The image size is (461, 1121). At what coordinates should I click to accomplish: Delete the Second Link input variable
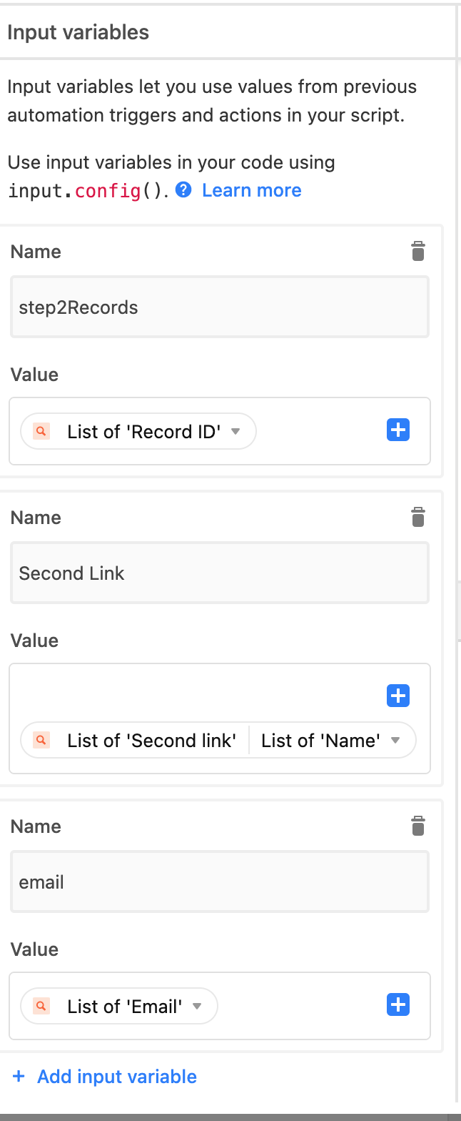418,517
